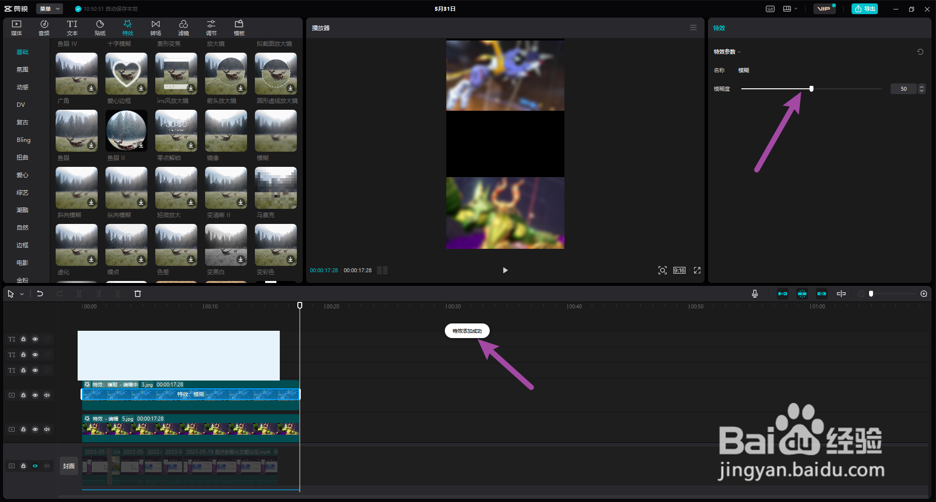Viewport: 936px width, 502px height.
Task: Click the 模糊度 slider handle
Action: pos(811,89)
